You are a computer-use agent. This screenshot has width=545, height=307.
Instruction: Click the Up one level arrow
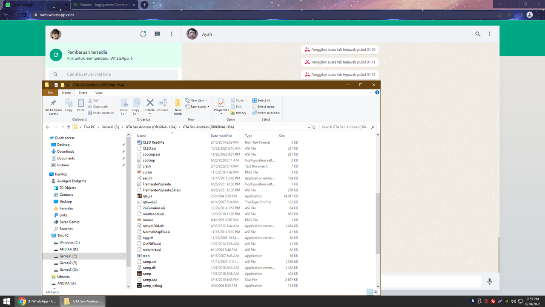69,127
